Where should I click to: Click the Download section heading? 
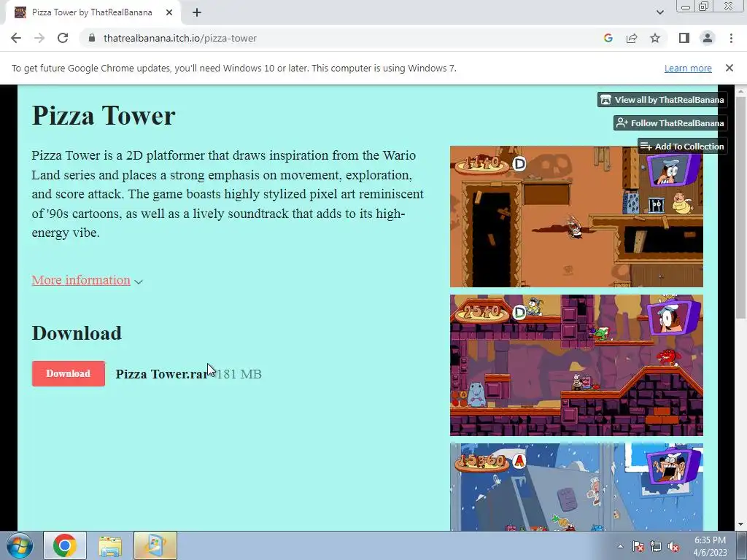pyautogui.click(x=77, y=332)
